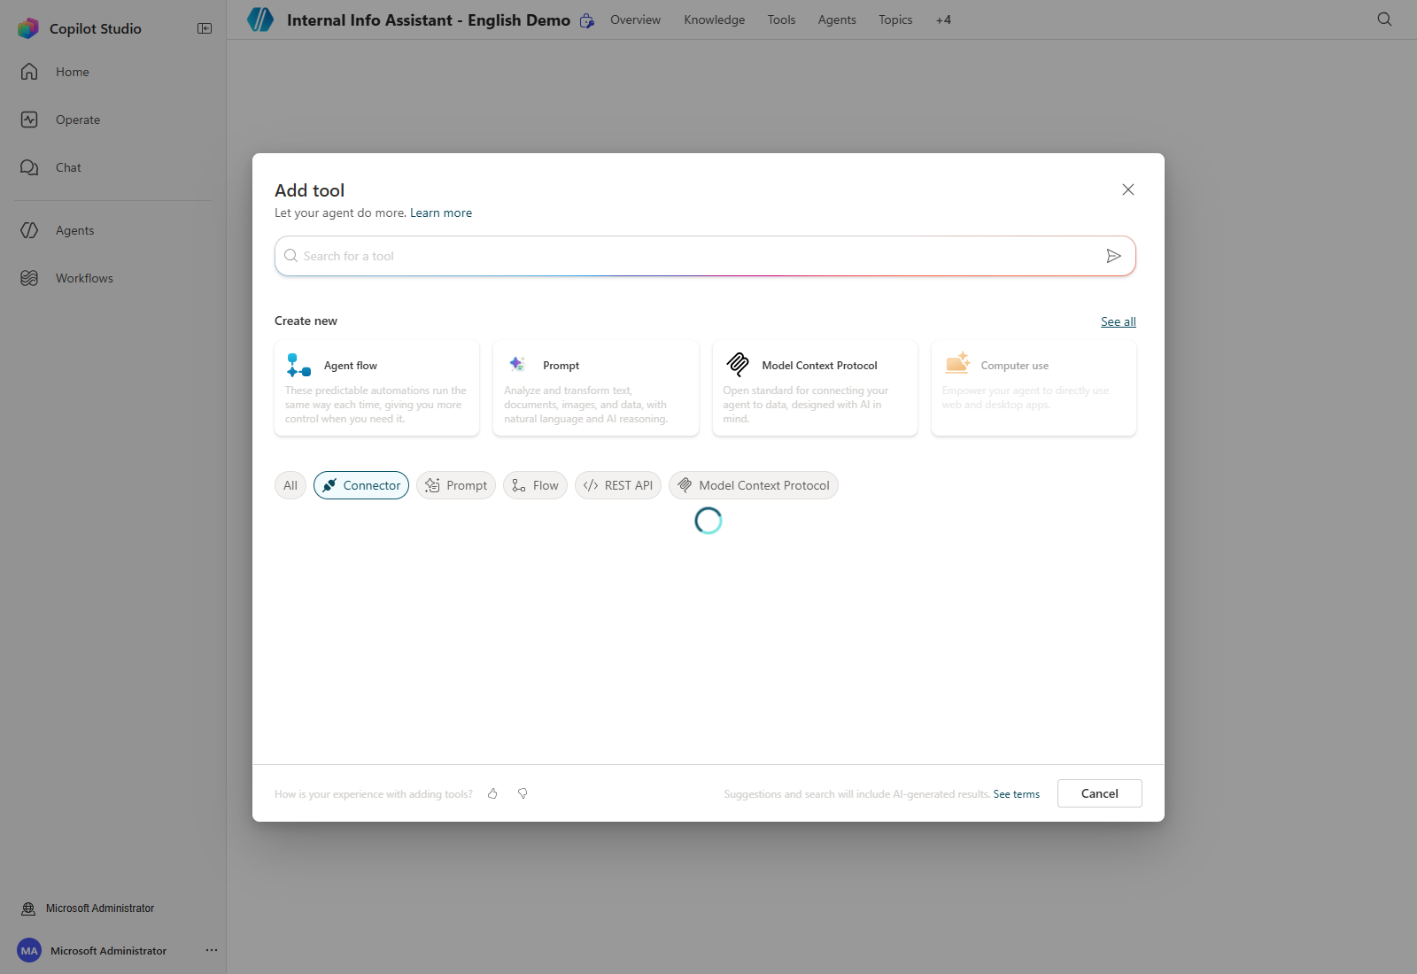Filter tools by REST API chip
The height and width of the screenshot is (974, 1417).
(618, 485)
